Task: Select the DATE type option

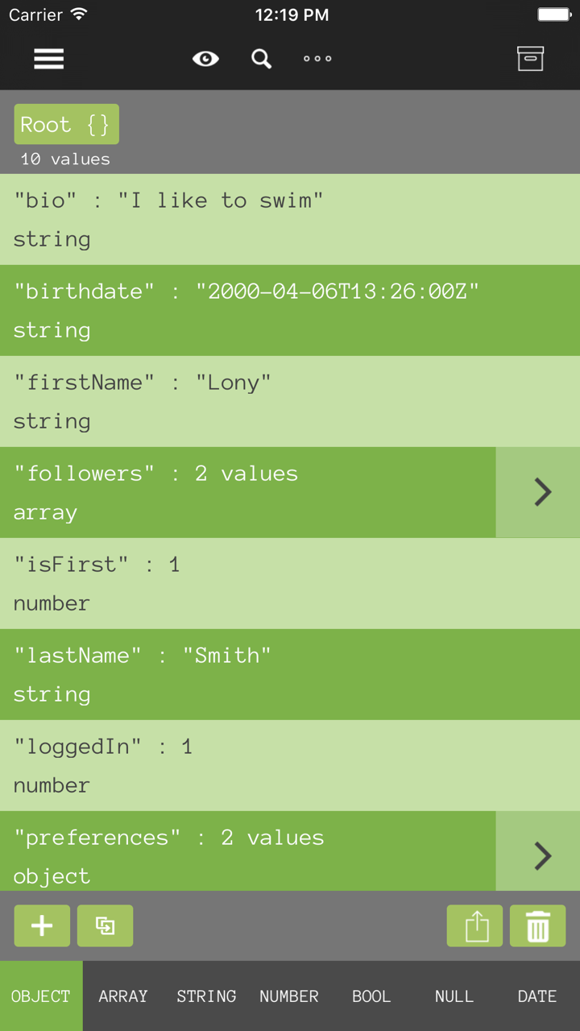Action: (x=536, y=996)
